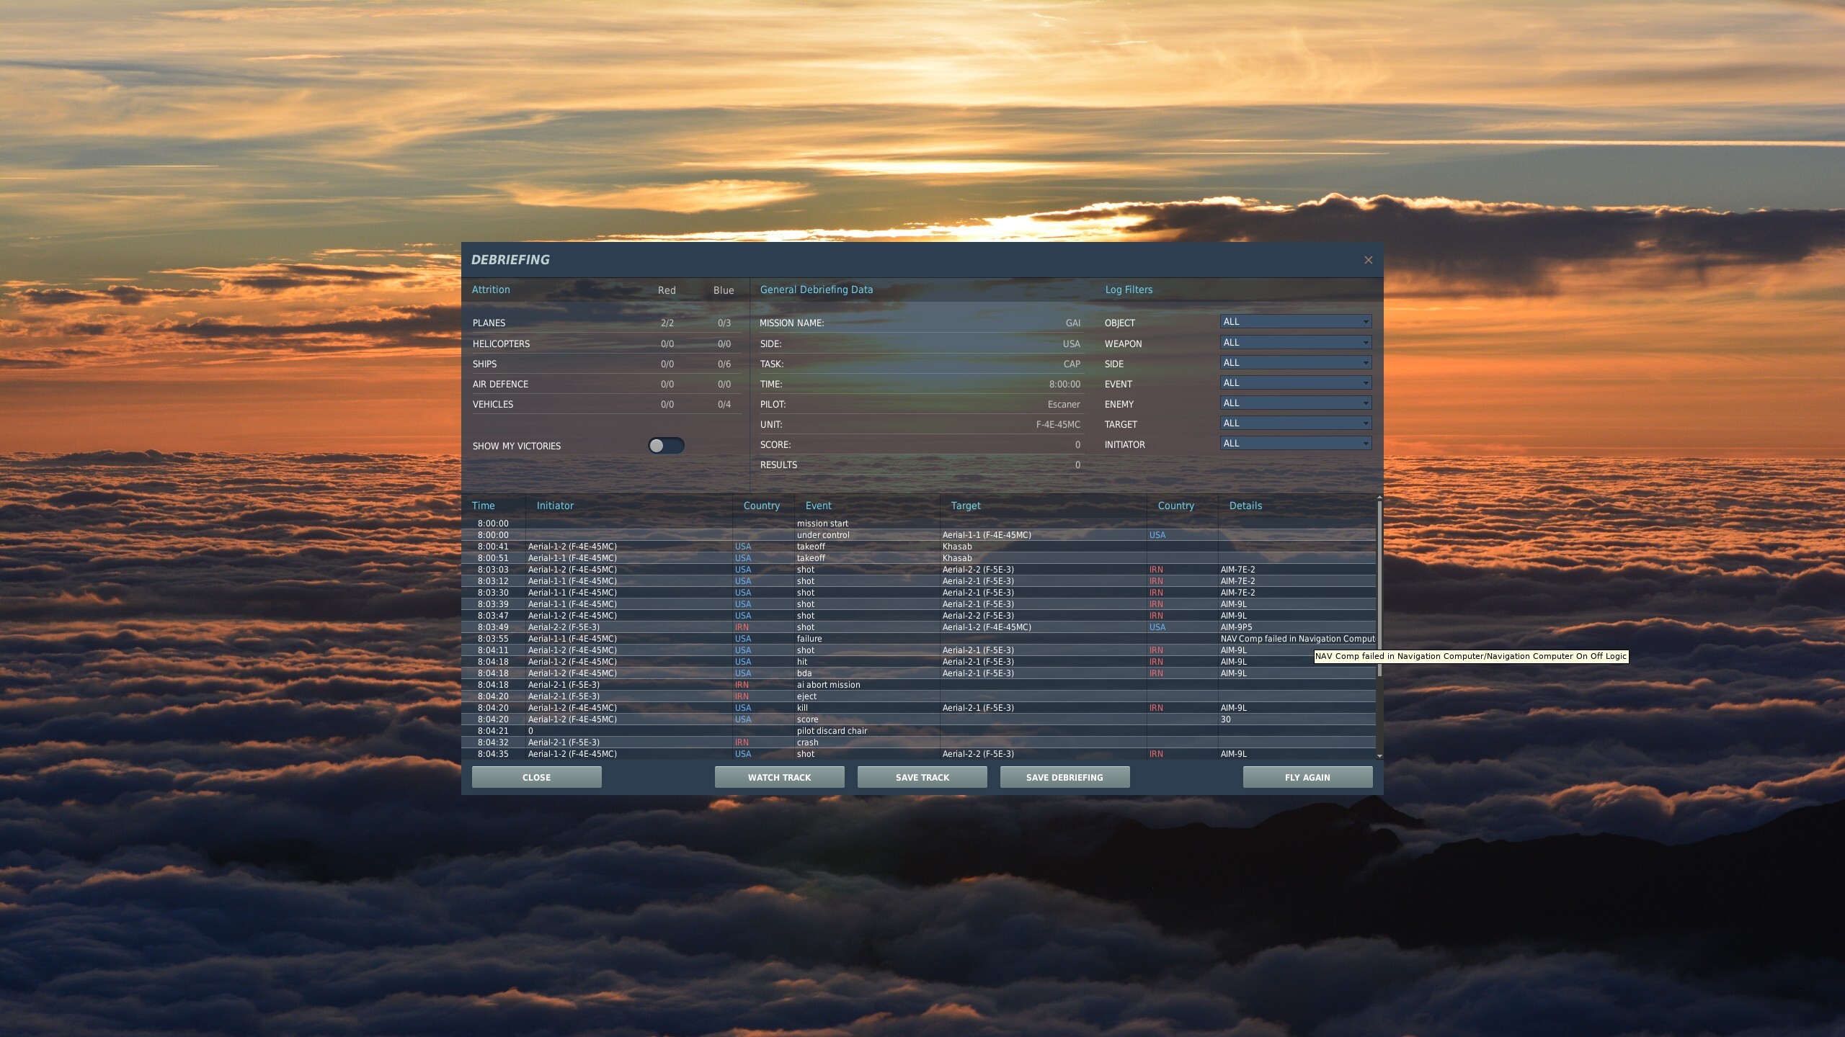Select the 8:04:32 crash event row
1845x1037 pixels.
click(919, 742)
